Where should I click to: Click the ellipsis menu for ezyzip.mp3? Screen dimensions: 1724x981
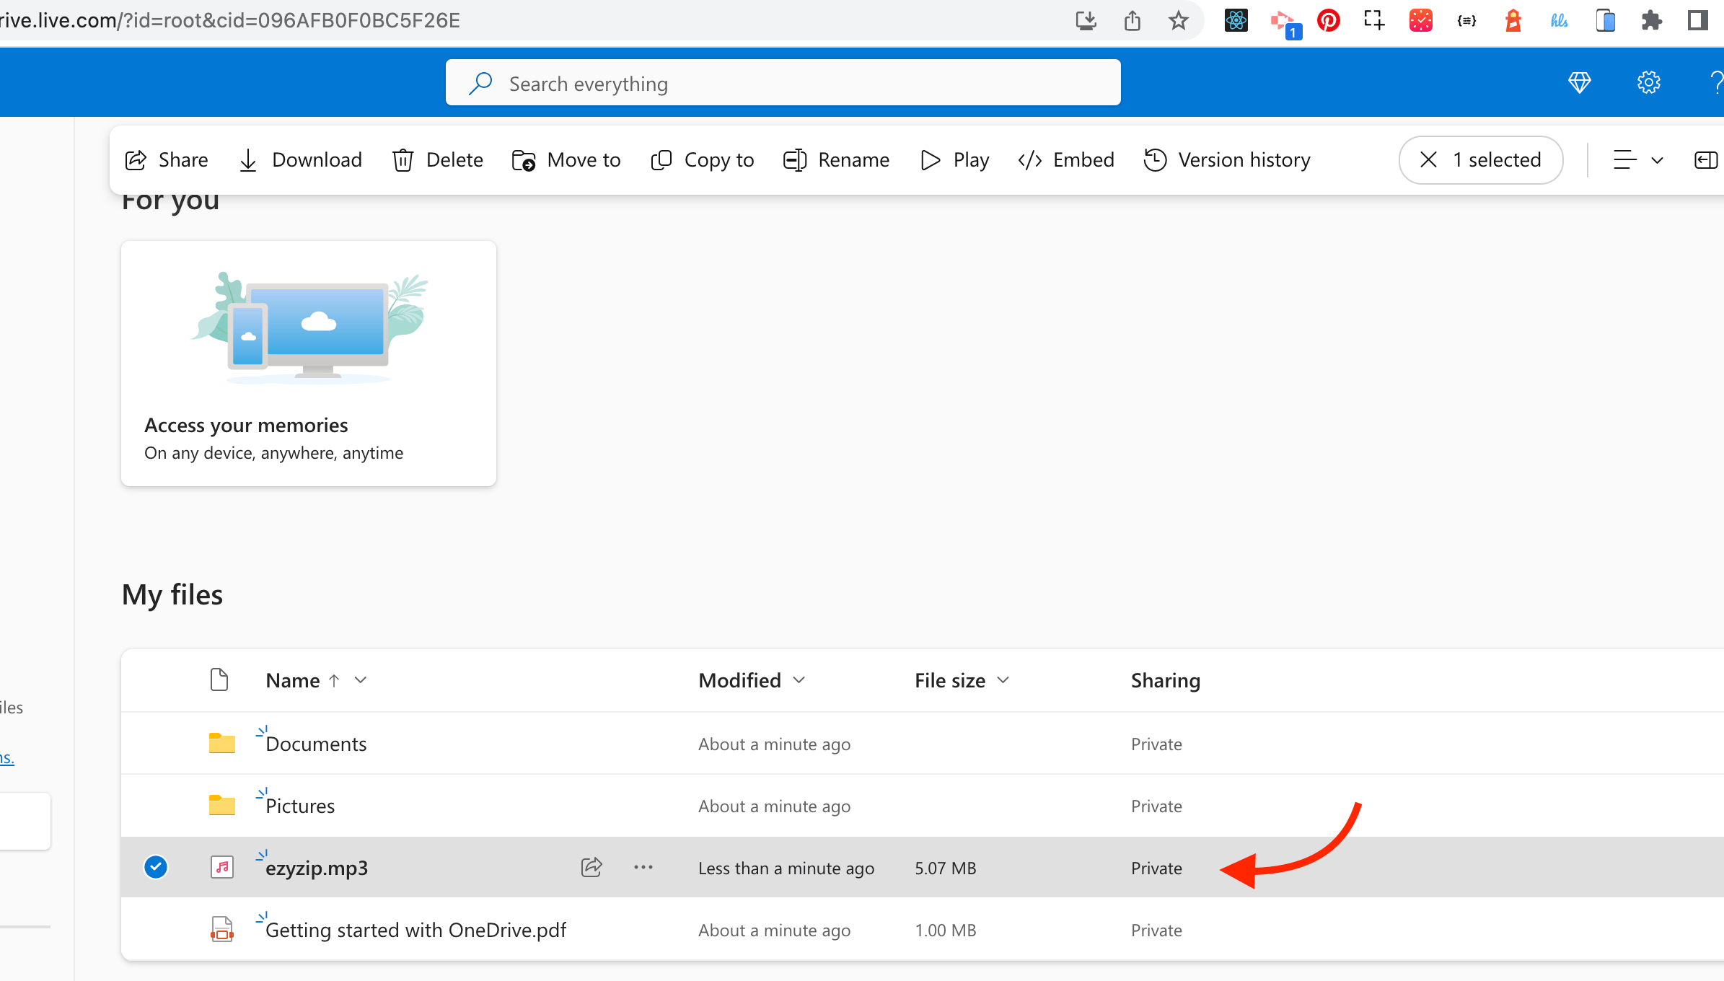[643, 868]
